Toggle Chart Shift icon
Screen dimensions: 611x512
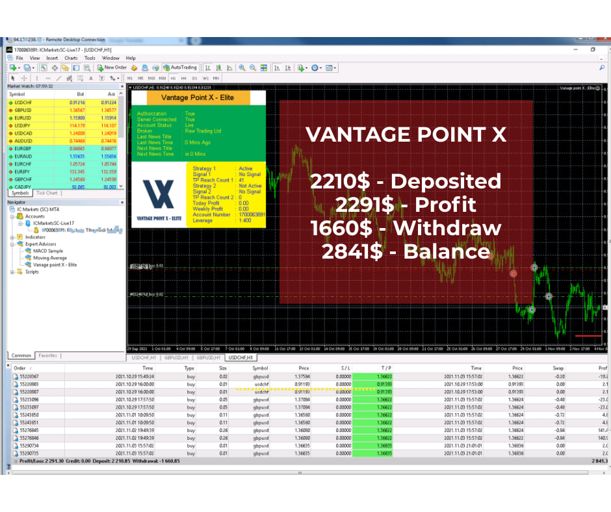point(288,68)
